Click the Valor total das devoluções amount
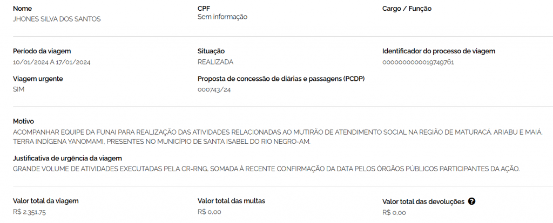 394,212
